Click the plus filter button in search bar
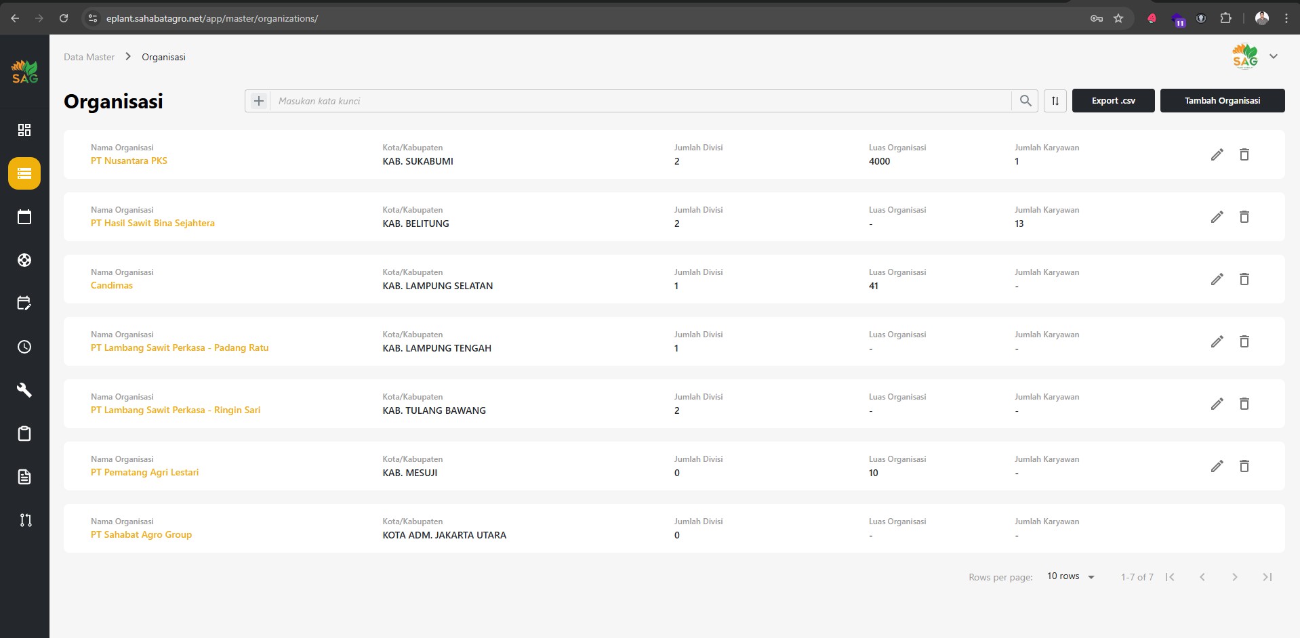The height and width of the screenshot is (638, 1300). point(258,101)
